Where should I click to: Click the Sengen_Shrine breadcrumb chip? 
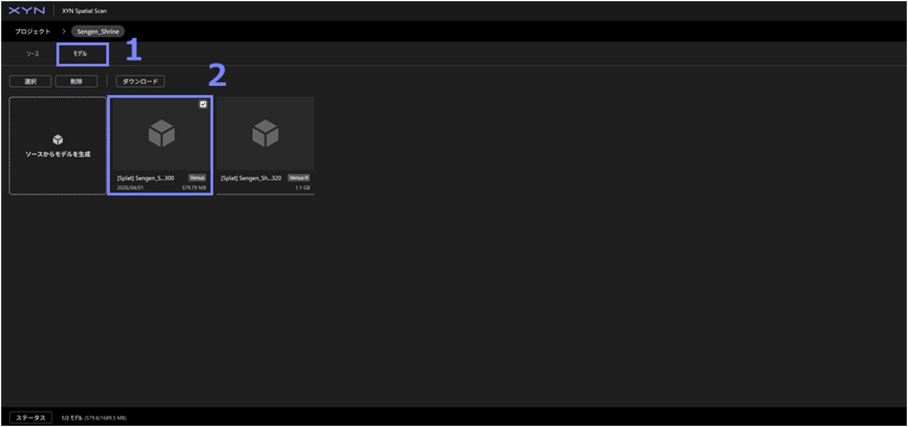point(98,32)
